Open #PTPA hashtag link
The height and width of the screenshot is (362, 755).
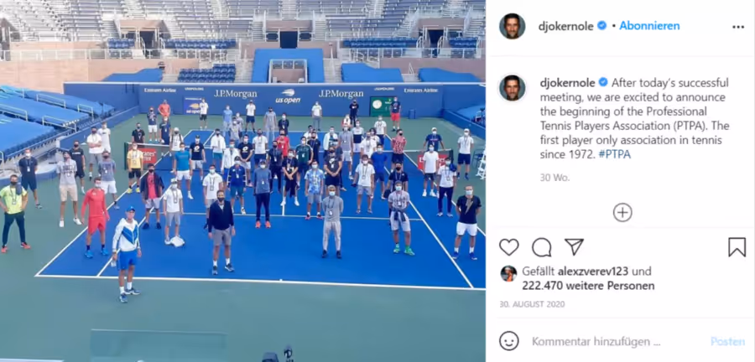(x=615, y=154)
